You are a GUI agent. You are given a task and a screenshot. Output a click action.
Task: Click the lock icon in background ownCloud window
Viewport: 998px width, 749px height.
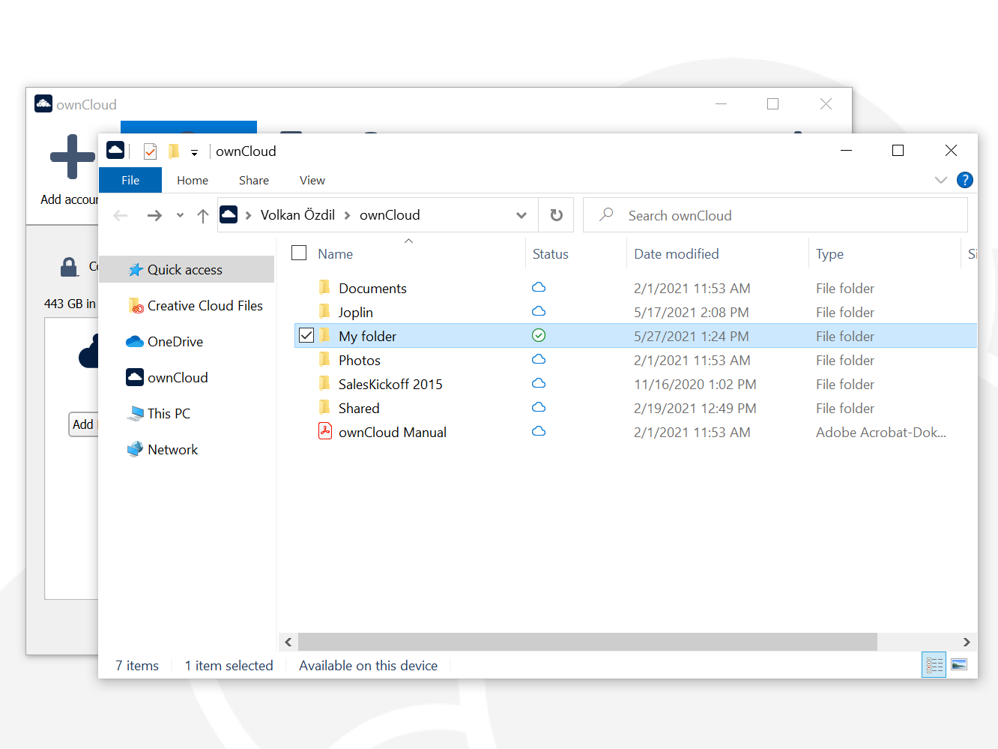tap(69, 267)
